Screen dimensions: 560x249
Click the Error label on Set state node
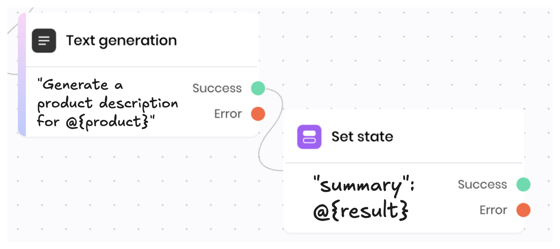[x=493, y=210]
